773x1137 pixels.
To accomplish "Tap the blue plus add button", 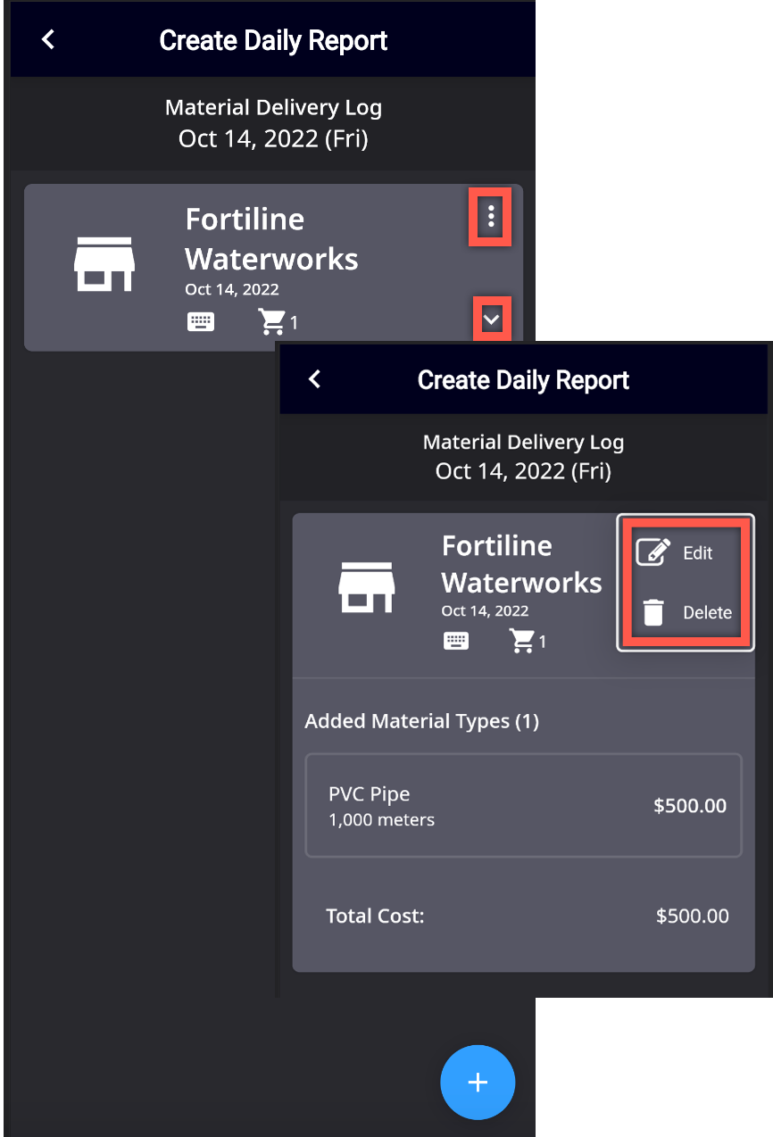I will coord(478,1082).
